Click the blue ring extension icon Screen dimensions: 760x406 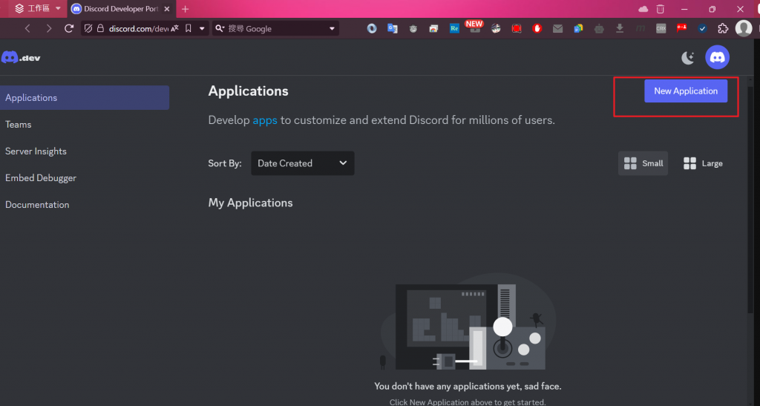click(372, 29)
